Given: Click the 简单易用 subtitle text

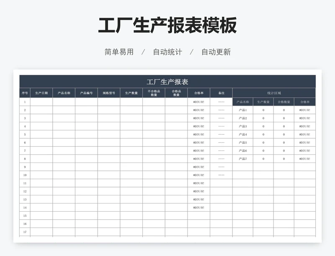Looking at the screenshot, I should (x=119, y=52).
